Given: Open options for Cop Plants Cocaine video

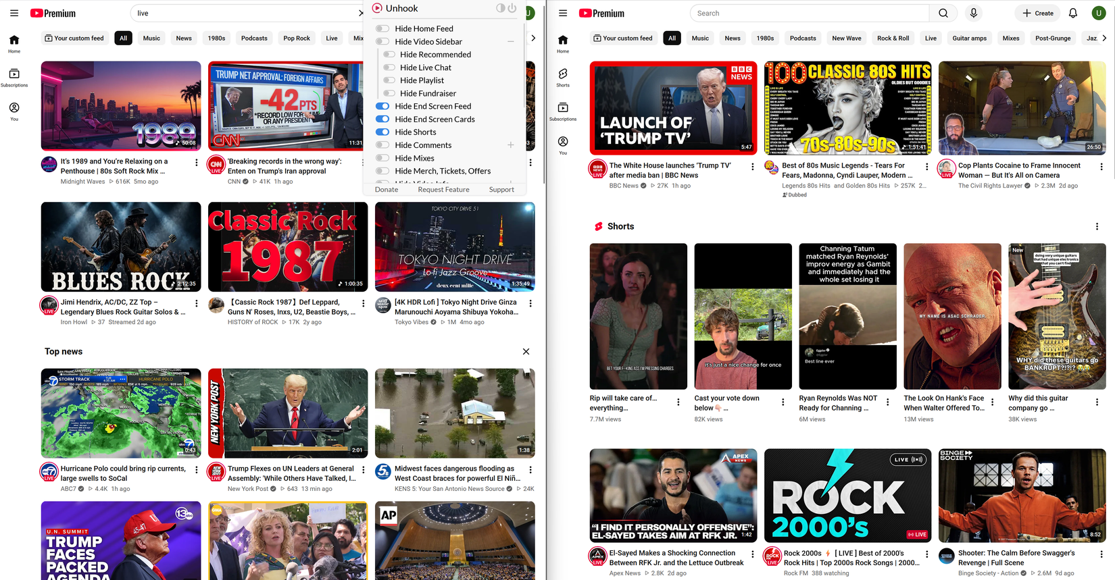Looking at the screenshot, I should click(1101, 166).
